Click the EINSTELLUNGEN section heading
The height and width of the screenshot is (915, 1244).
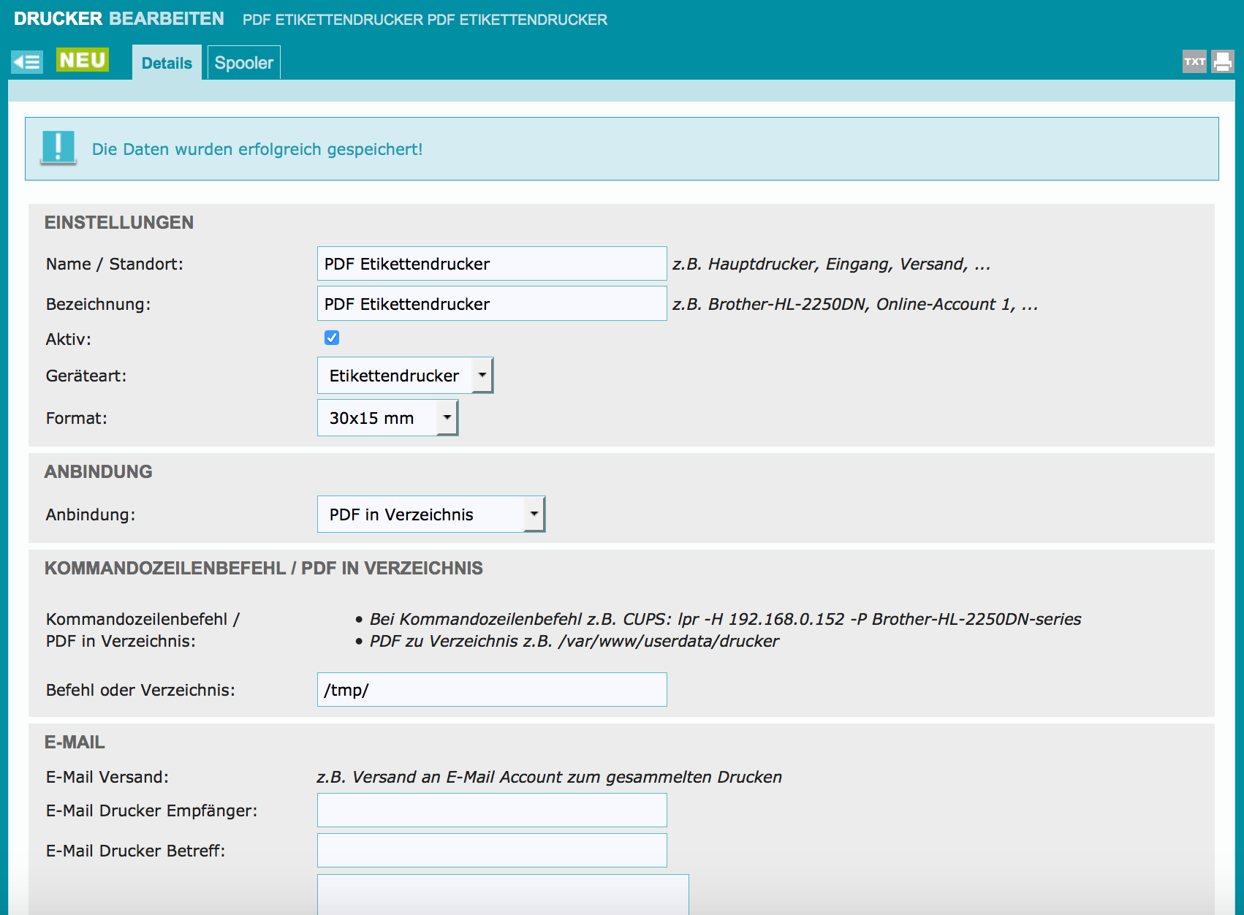coord(119,223)
